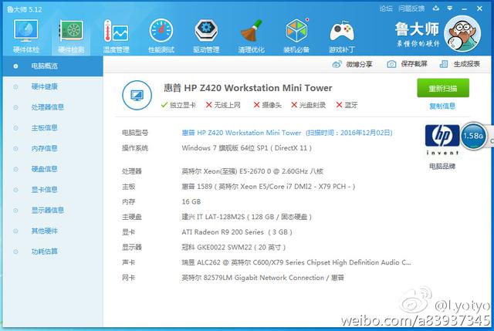Click the ALC262 sound card value
Image resolution: width=494 pixels, height=331 pixels.
[296, 262]
